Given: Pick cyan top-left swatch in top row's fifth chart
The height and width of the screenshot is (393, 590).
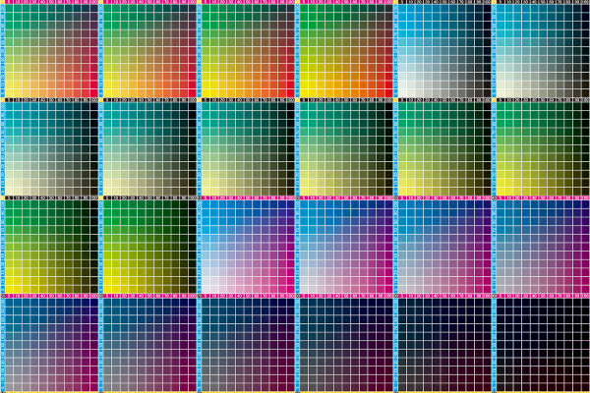Looking at the screenshot, I should (x=406, y=11).
